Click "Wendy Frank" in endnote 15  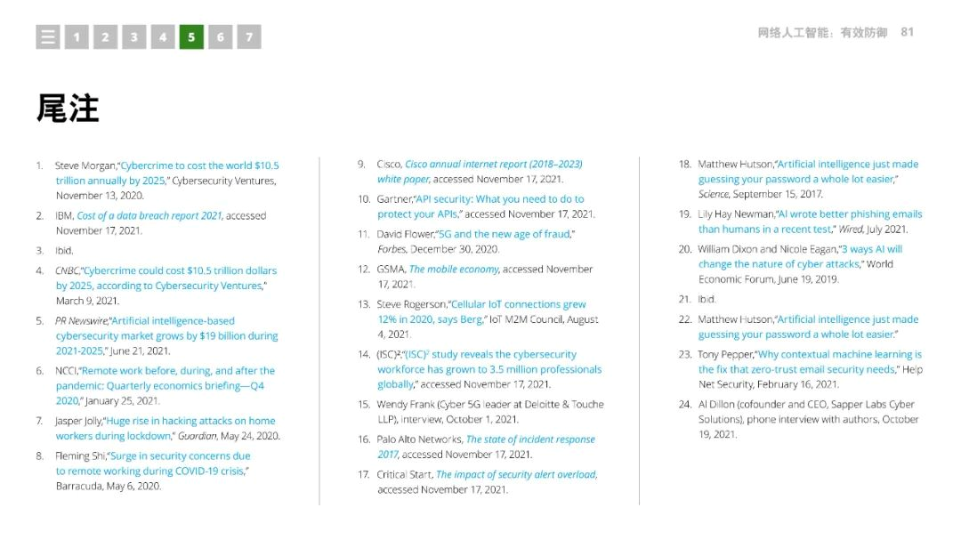pos(405,405)
